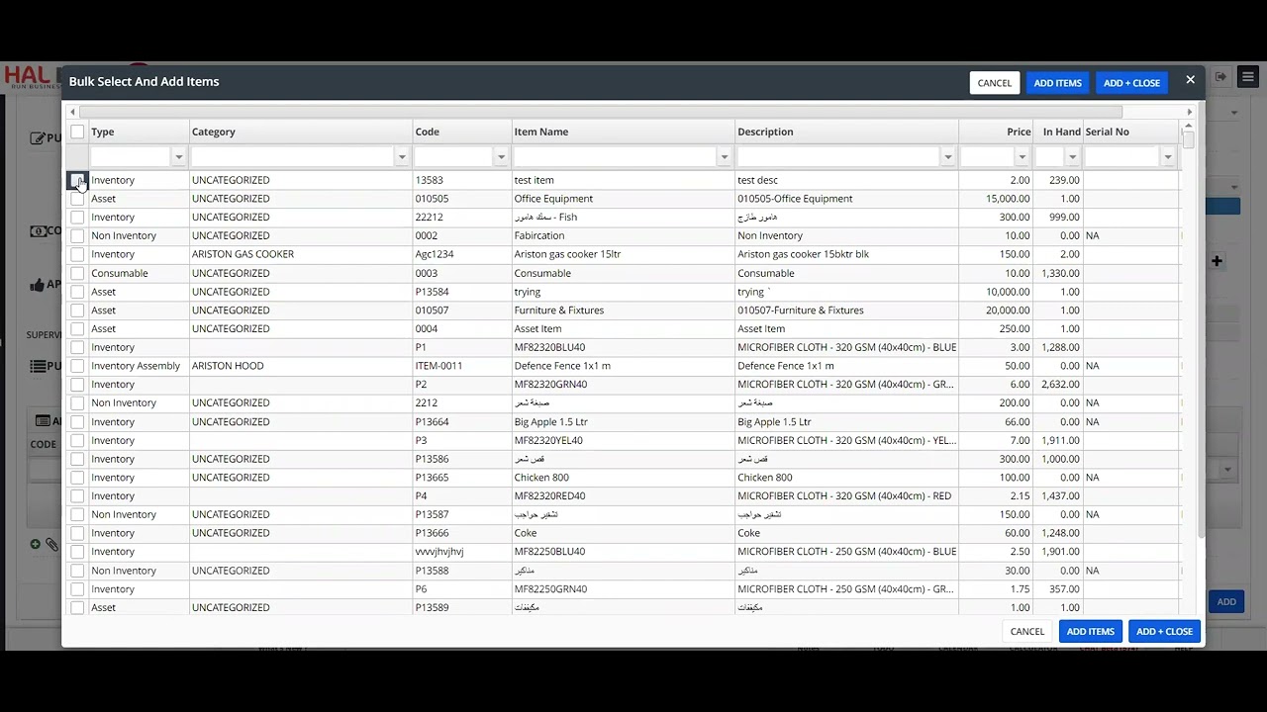Screen dimensions: 1267x712
Task: Click the Description filter text box
Action: [839, 157]
